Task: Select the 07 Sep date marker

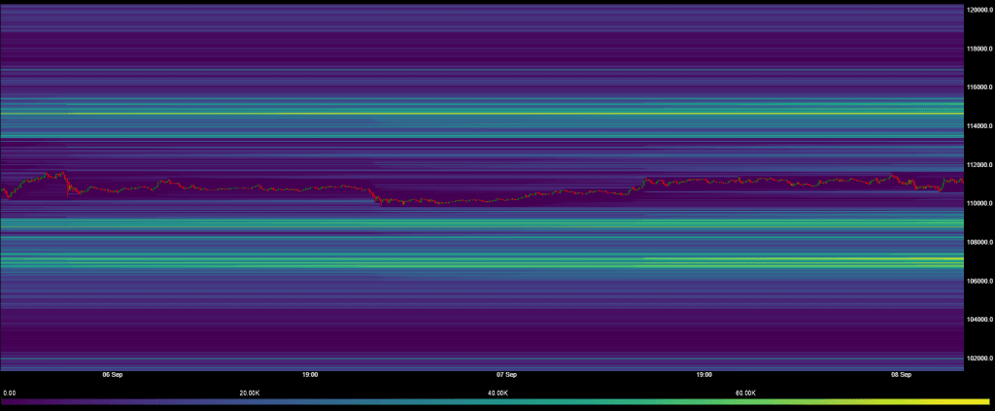Action: point(506,374)
